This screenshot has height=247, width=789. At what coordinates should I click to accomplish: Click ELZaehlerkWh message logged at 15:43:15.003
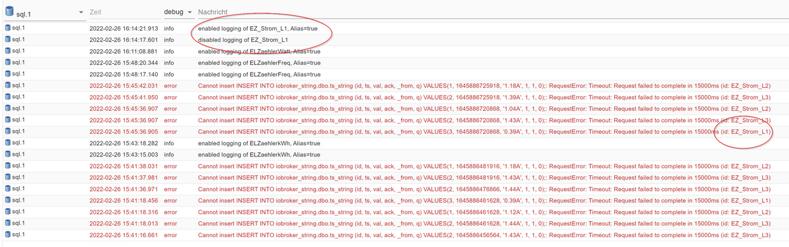[259, 154]
